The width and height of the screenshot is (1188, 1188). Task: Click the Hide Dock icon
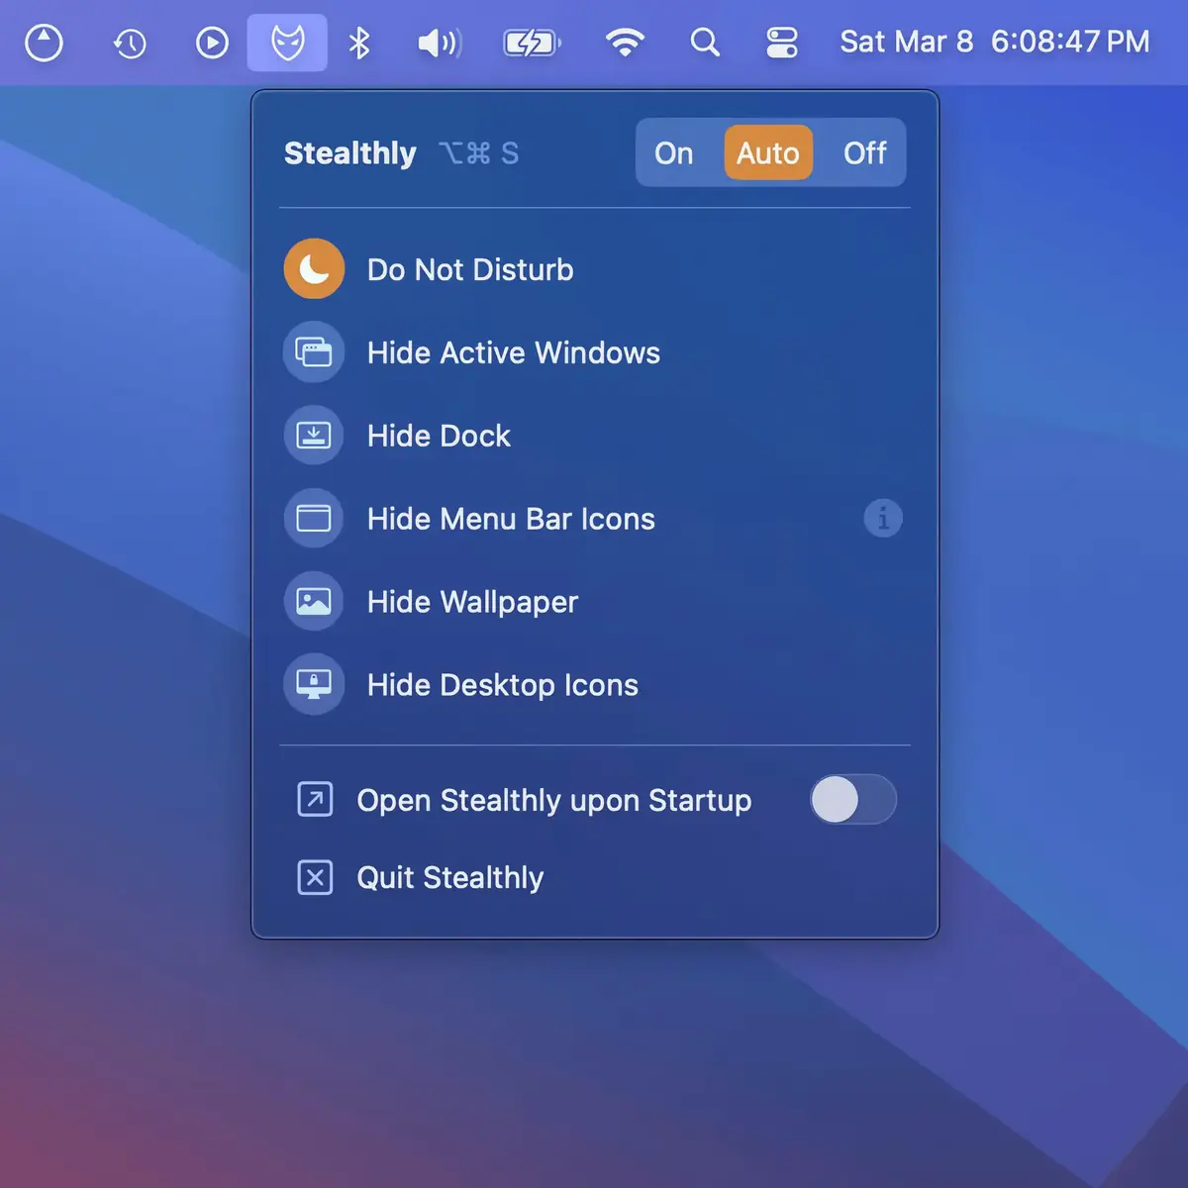314,435
